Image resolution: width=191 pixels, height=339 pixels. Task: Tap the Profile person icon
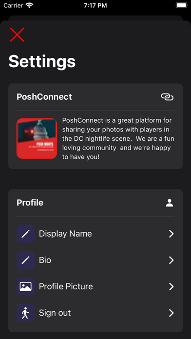tap(170, 203)
